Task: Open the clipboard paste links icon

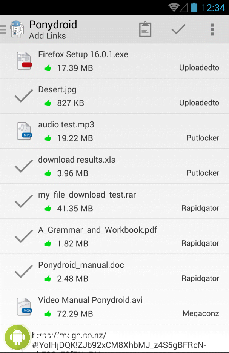Action: (x=145, y=29)
